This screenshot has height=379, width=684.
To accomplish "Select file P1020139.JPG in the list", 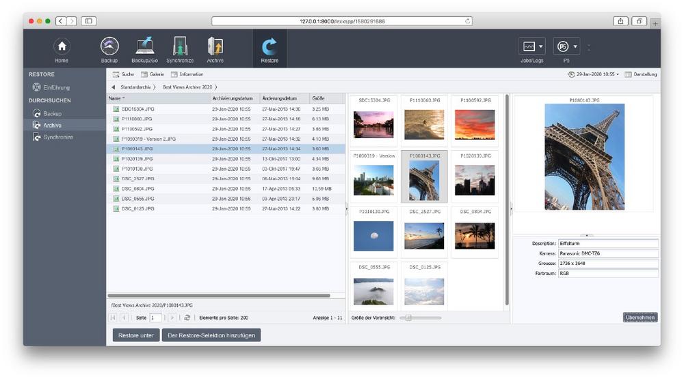I will [x=226, y=159].
